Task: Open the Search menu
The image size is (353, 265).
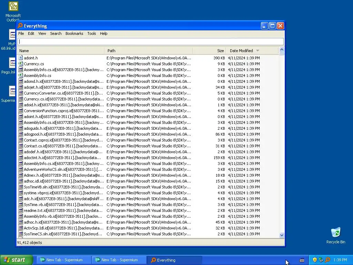Action: click(56, 33)
